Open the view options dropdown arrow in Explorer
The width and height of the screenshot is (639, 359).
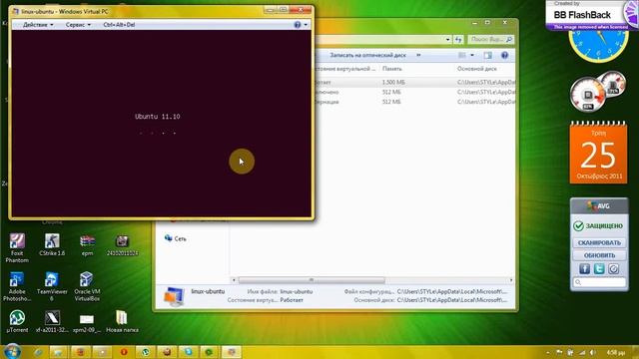[x=472, y=56]
